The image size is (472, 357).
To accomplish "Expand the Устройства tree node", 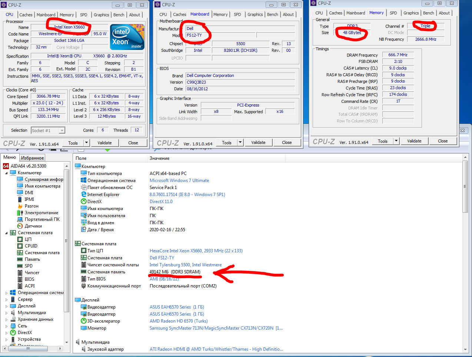I will (6, 340).
